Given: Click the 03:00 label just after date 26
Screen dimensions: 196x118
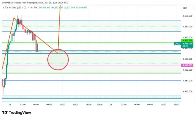Looking at the screenshot, I should [x=124, y=105].
